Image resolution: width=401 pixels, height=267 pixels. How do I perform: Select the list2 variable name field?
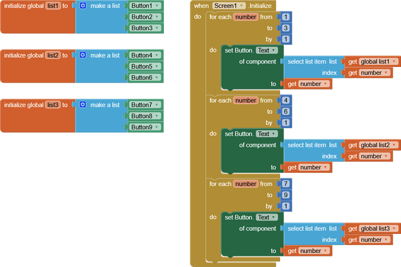[x=53, y=55]
